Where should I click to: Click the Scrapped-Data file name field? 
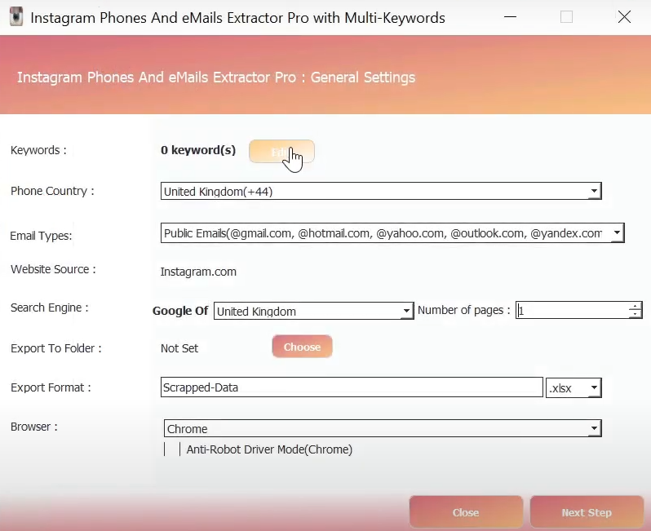pos(351,387)
